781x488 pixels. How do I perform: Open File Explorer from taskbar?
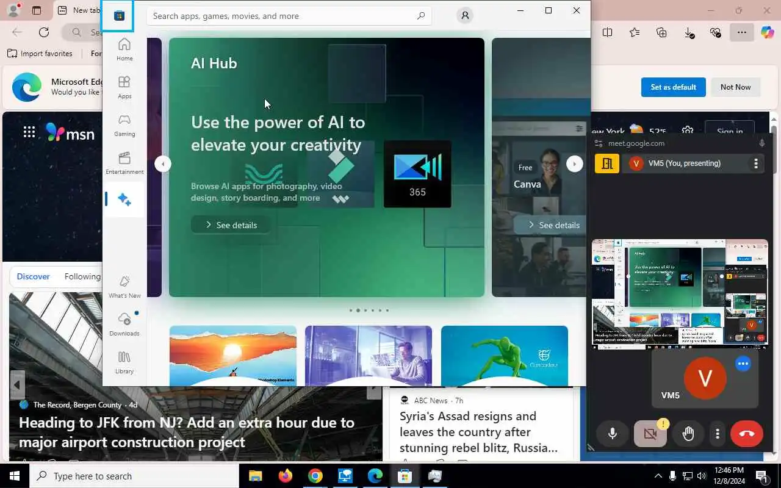click(x=255, y=476)
